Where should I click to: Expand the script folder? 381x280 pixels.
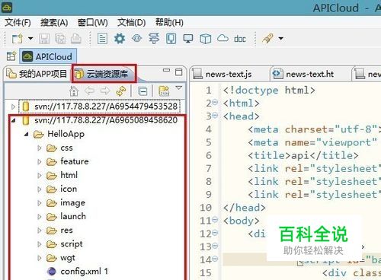[x=40, y=244]
